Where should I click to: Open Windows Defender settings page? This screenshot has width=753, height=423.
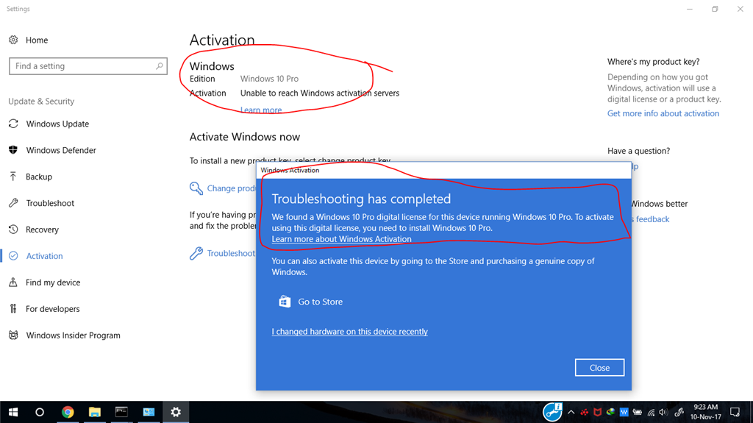61,150
